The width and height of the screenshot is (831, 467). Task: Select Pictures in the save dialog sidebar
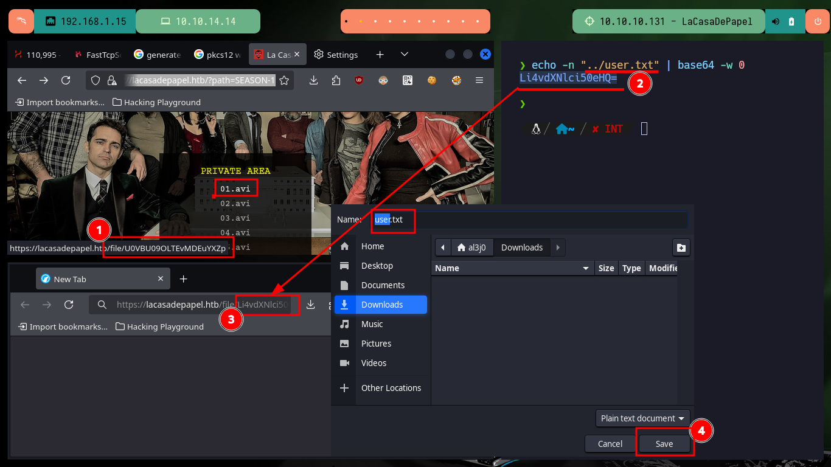(381, 344)
